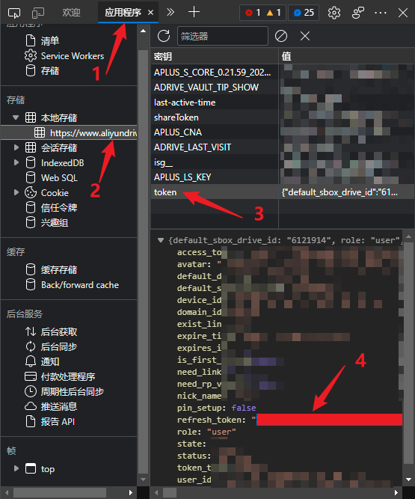
Task: Open DevTools settings gear
Action: pyautogui.click(x=334, y=13)
